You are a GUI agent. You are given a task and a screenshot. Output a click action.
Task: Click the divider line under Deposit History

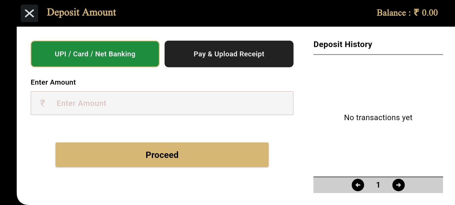378,54
